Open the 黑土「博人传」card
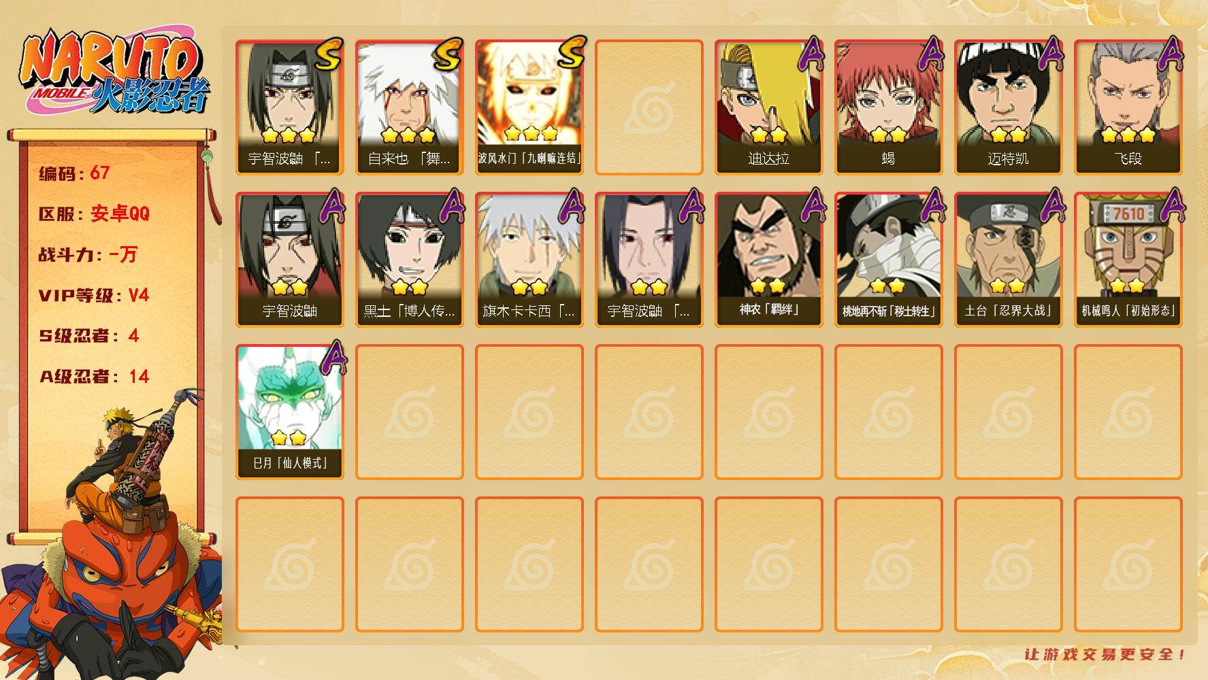This screenshot has height=680, width=1208. coord(409,259)
